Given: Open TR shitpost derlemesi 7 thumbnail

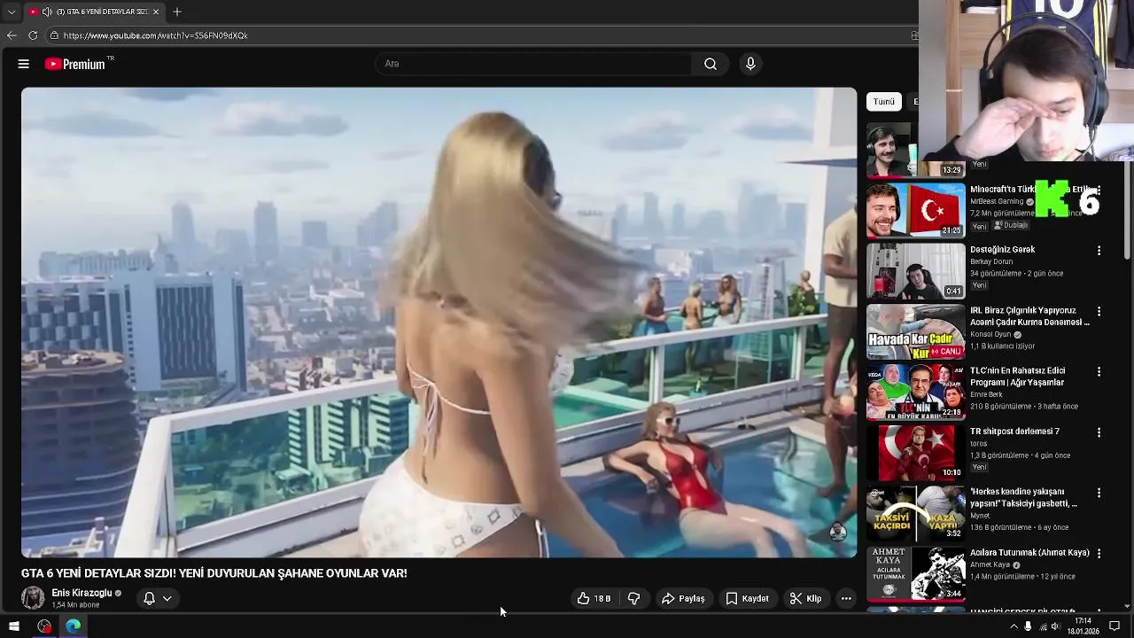Looking at the screenshot, I should coord(916,452).
